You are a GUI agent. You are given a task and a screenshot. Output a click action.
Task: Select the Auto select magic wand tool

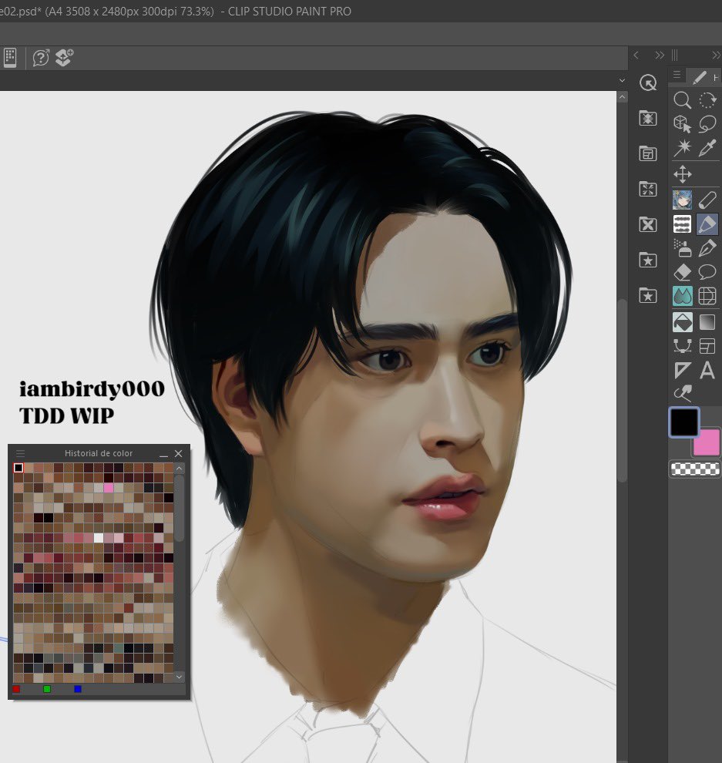(x=682, y=147)
